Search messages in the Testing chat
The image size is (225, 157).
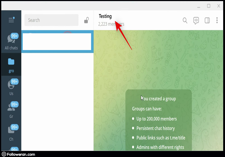click(185, 20)
